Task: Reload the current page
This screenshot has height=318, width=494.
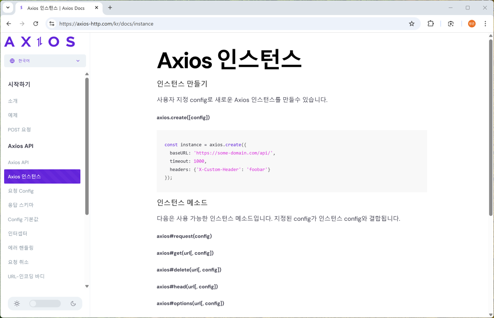Action: pos(36,24)
